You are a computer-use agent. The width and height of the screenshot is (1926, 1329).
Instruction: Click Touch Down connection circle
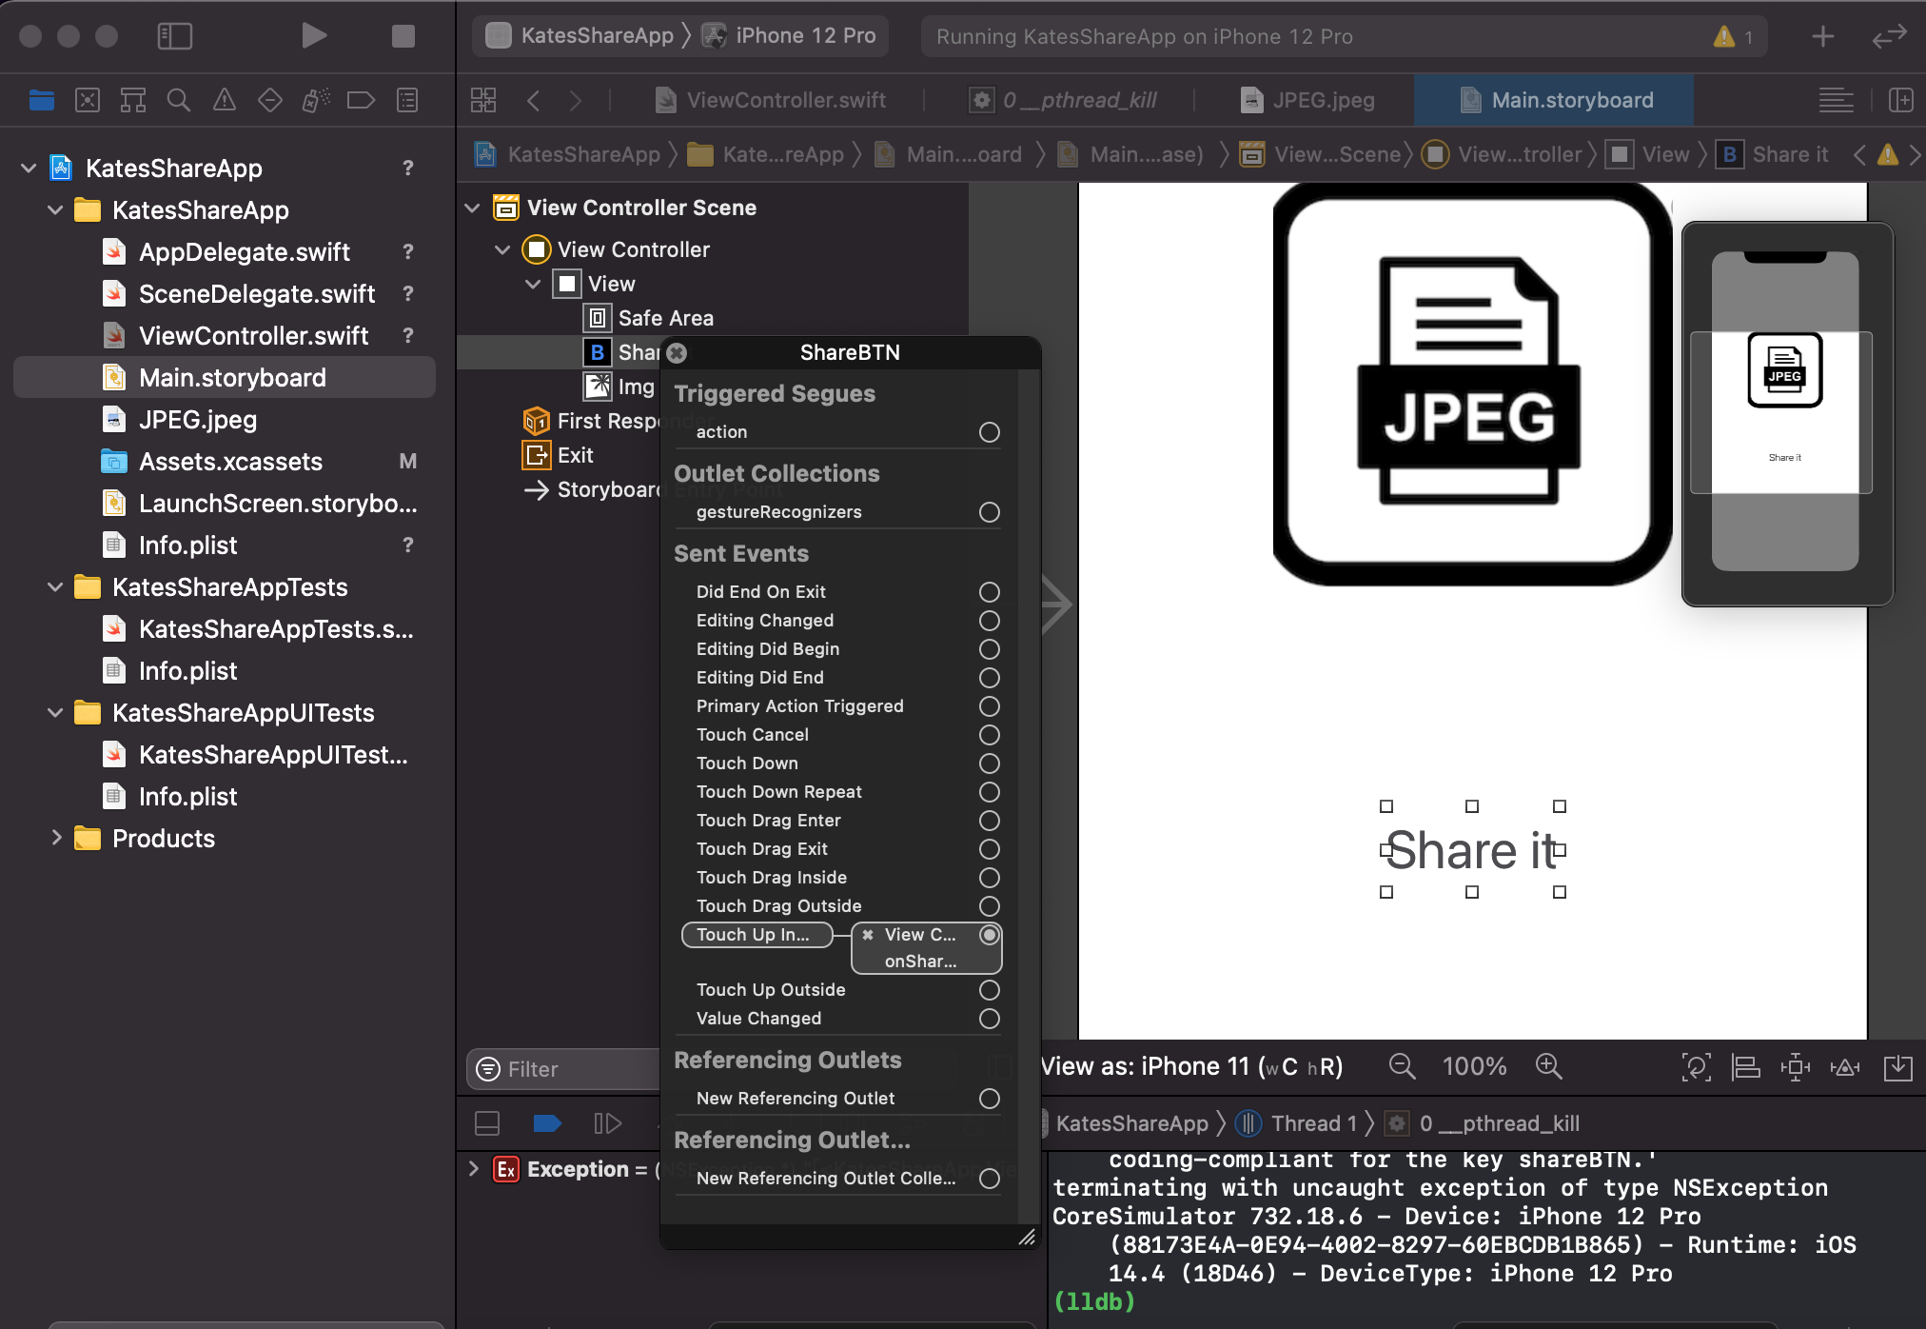990,764
